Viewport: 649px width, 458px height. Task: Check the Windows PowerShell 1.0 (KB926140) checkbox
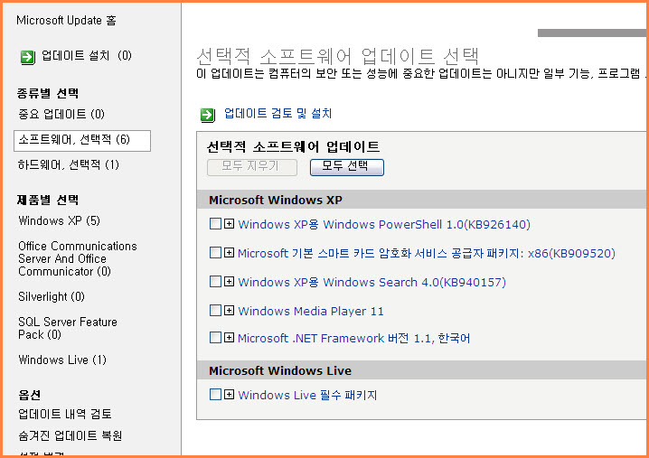(x=215, y=224)
